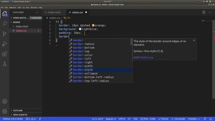Click the errors and warnings status indicator
215x121 pixels.
[31, 119]
